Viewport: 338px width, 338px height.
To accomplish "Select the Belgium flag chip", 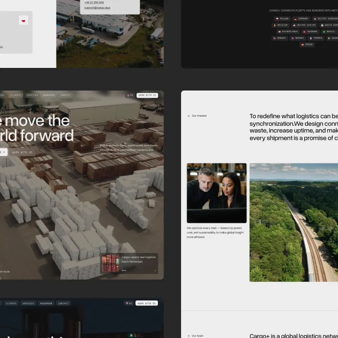I will point(281,25).
